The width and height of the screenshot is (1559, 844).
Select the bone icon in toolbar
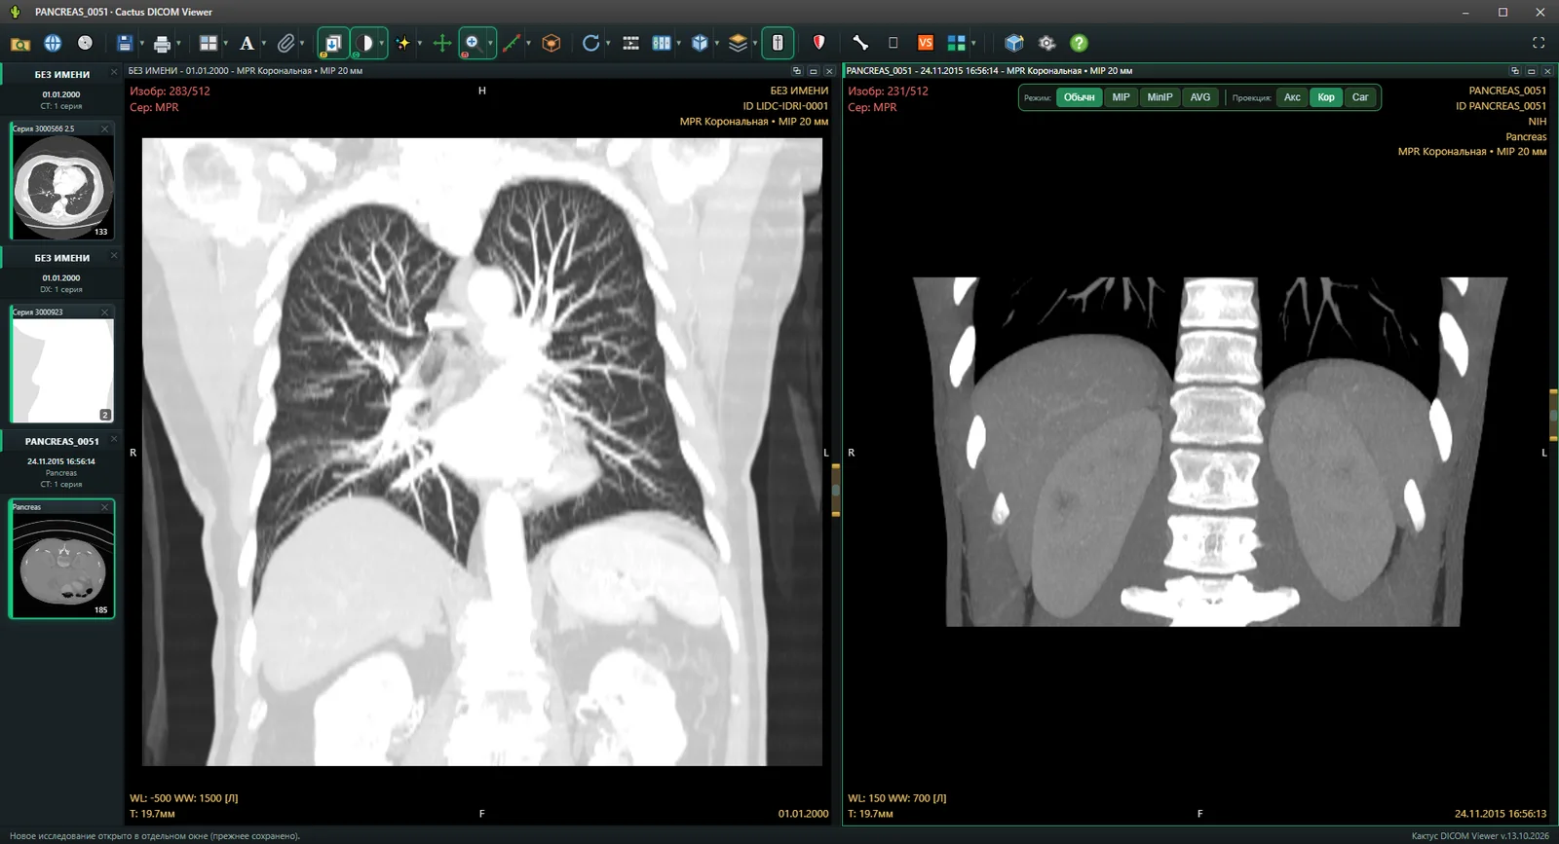click(860, 43)
